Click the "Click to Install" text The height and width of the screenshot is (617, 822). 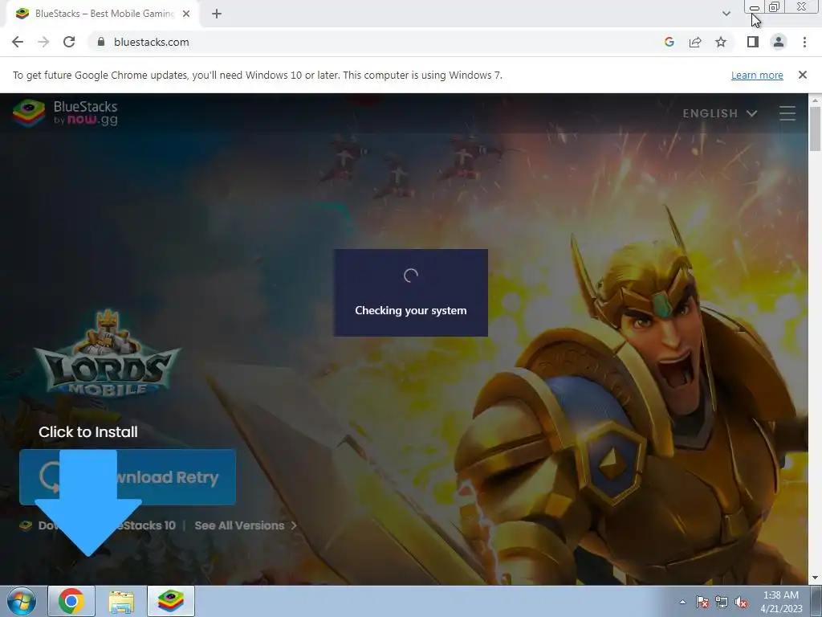pyautogui.click(x=88, y=431)
